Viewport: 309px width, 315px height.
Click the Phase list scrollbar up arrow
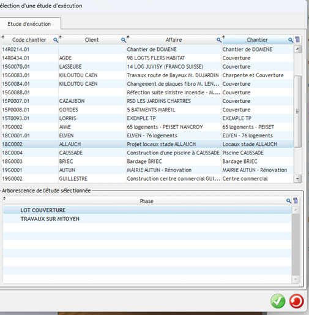pyautogui.click(x=296, y=210)
